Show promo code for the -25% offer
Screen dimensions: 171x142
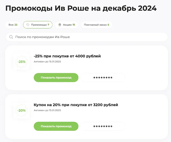(56, 77)
